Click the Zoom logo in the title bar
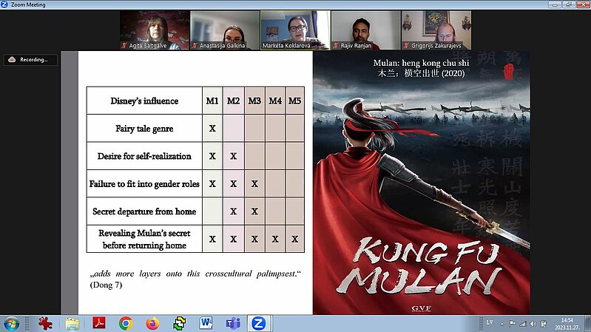This screenshot has width=591, height=332. pos(4,4)
